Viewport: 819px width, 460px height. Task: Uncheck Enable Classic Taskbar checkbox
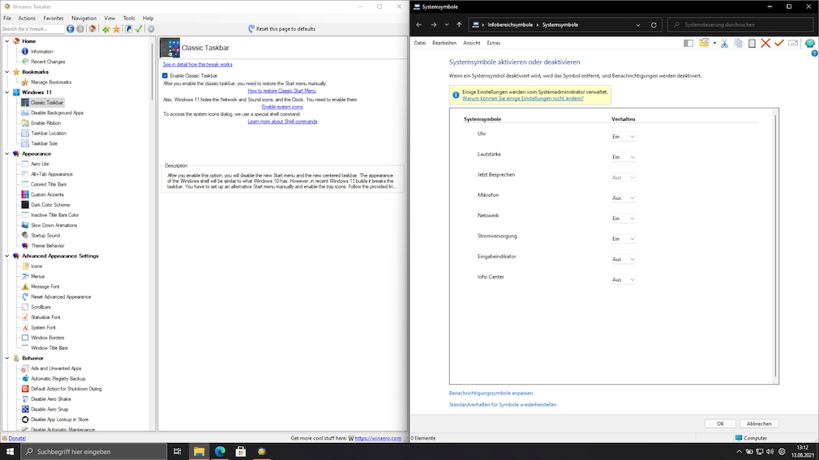pyautogui.click(x=165, y=75)
